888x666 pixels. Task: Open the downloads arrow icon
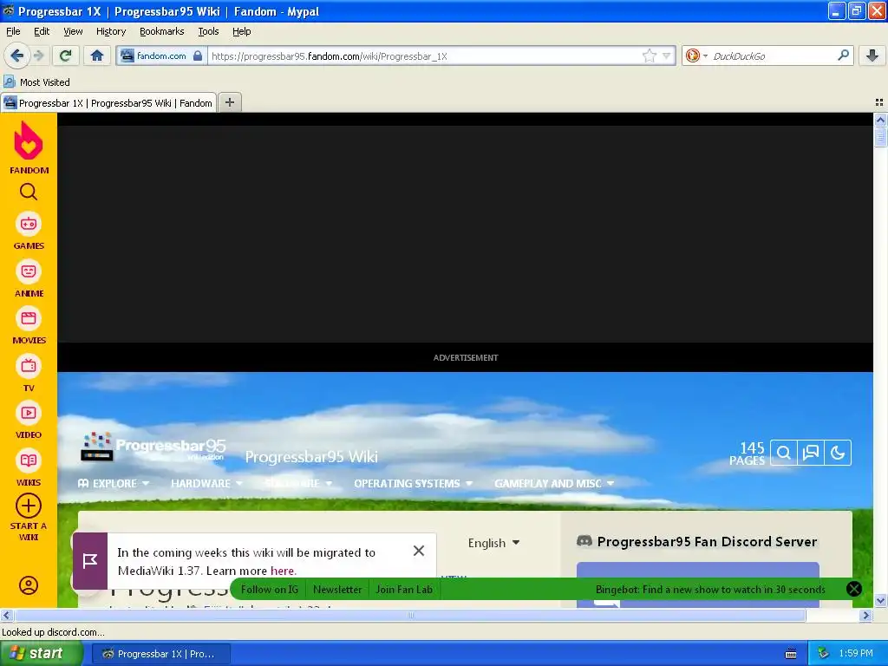(x=872, y=55)
